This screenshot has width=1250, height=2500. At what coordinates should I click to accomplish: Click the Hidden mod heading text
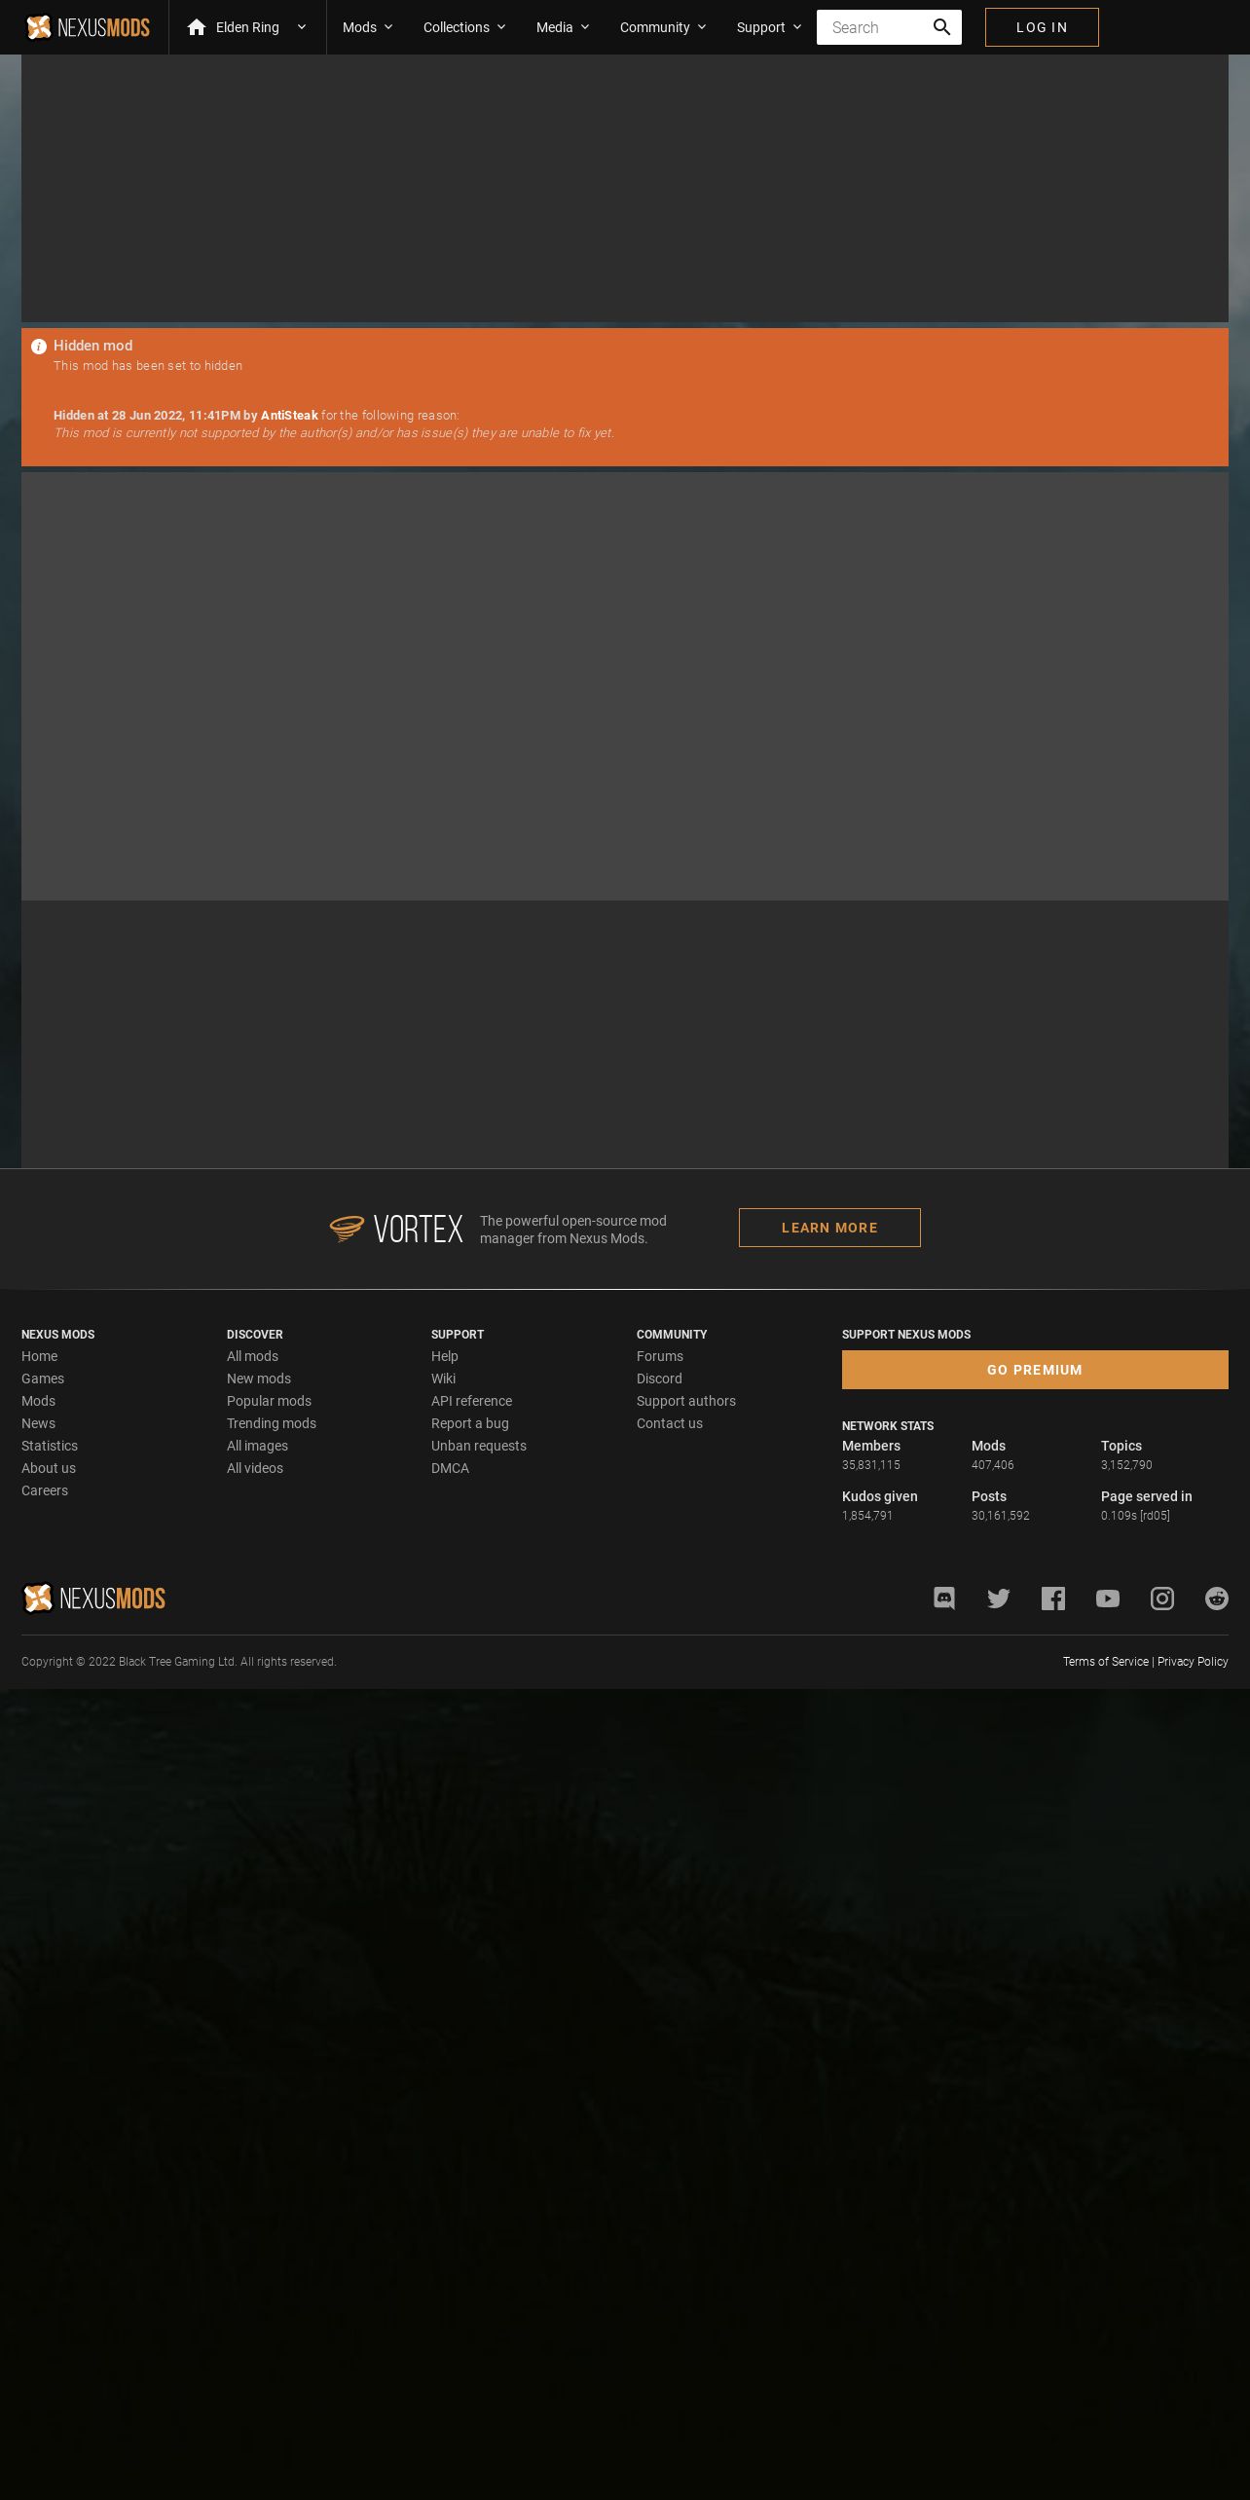pos(93,346)
